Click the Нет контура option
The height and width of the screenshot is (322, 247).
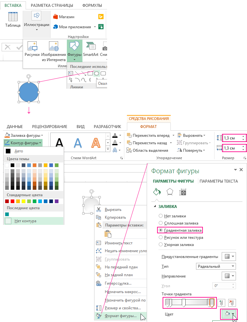[x=25, y=221]
